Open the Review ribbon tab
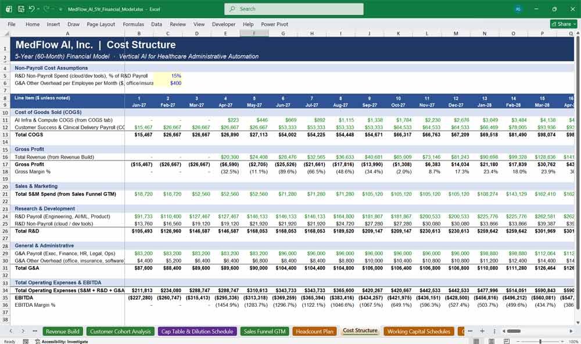The width and height of the screenshot is (581, 344). click(178, 24)
